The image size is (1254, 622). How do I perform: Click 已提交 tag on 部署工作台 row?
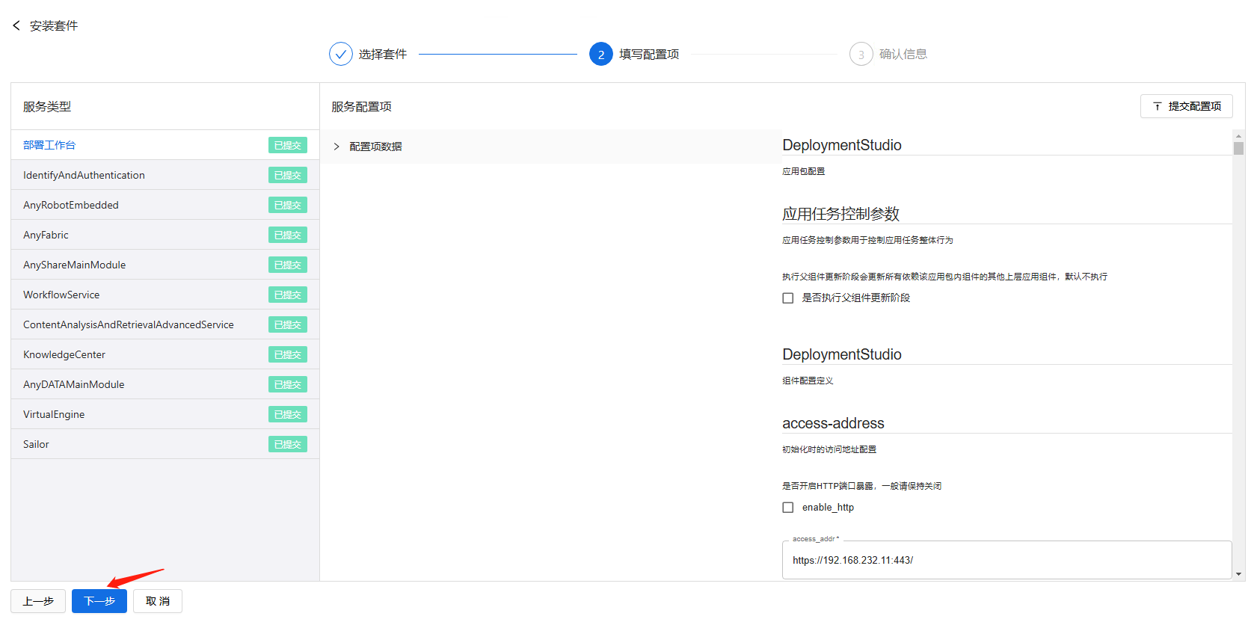288,145
